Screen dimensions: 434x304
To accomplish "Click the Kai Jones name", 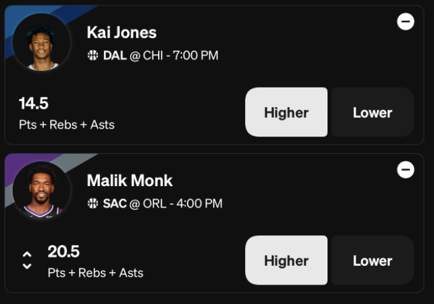I will coord(122,33).
